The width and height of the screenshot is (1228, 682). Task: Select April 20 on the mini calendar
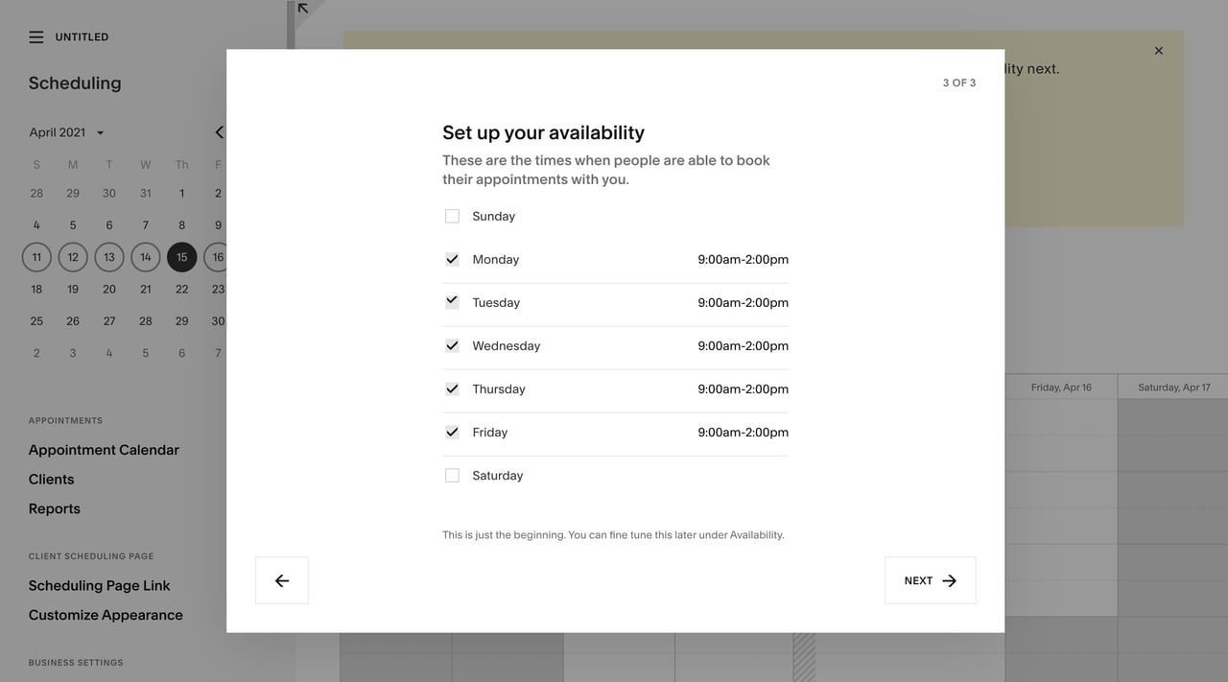[x=108, y=289]
